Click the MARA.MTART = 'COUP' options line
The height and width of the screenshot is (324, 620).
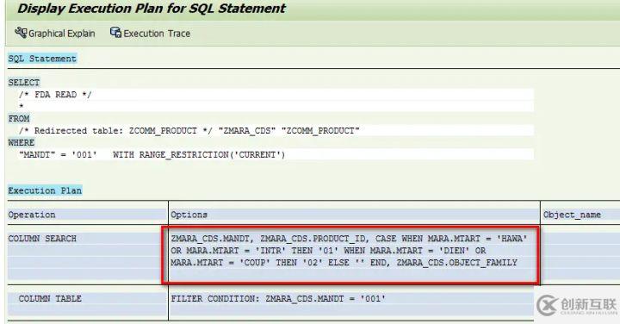pos(344,262)
